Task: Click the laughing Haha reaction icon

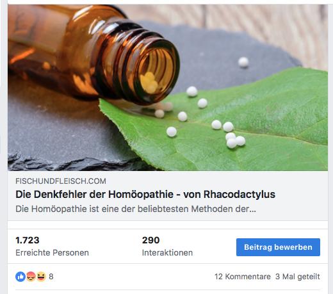Action: coord(41,277)
